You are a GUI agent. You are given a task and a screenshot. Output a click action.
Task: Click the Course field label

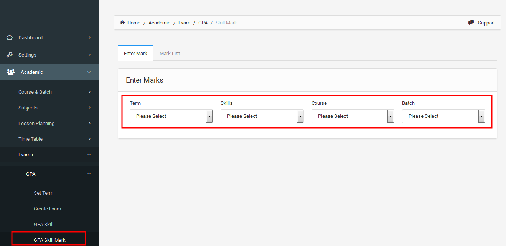point(319,103)
